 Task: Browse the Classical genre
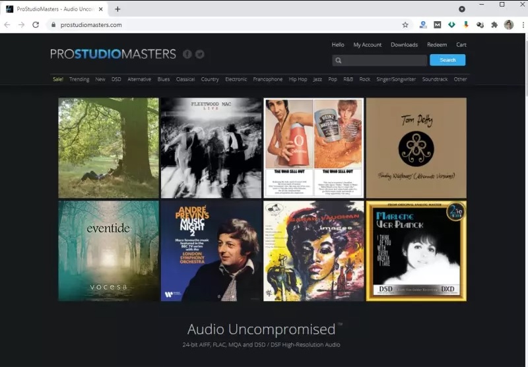tap(185, 79)
